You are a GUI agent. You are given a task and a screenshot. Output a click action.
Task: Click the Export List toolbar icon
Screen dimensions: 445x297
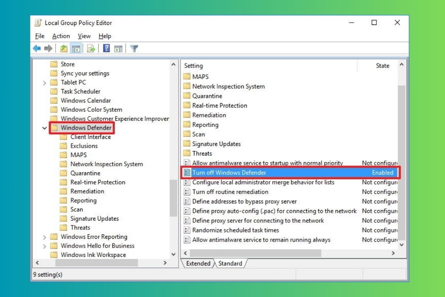pos(91,48)
